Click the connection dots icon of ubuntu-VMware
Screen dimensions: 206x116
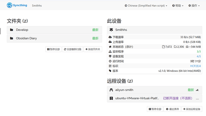197,99
